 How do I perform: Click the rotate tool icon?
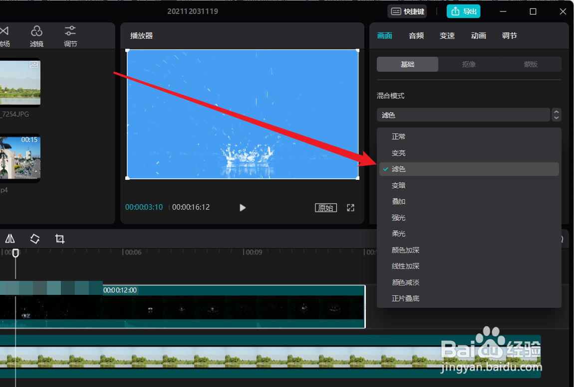click(x=35, y=239)
